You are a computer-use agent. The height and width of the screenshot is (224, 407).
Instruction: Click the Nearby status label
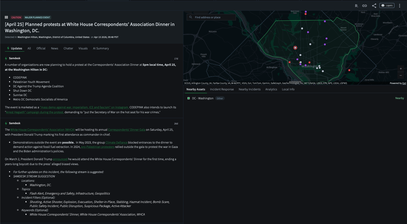[x=400, y=98]
